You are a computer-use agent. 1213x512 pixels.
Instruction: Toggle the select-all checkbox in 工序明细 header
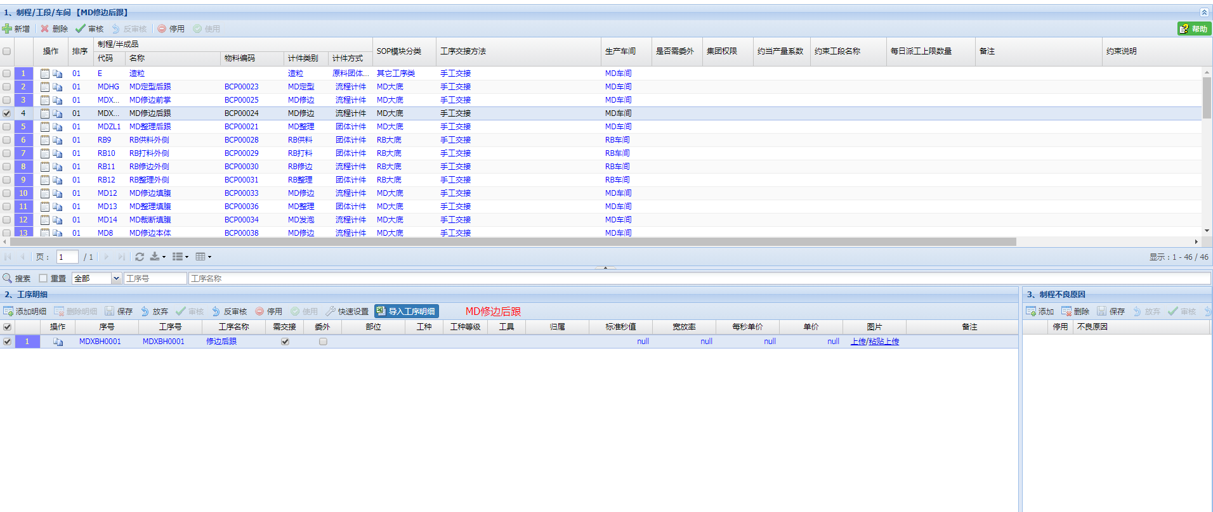click(x=7, y=327)
